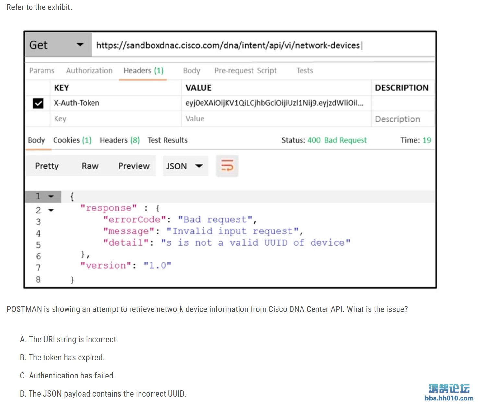The height and width of the screenshot is (407, 479).
Task: Select answer A, URI string is incorrect
Action: pos(69,339)
